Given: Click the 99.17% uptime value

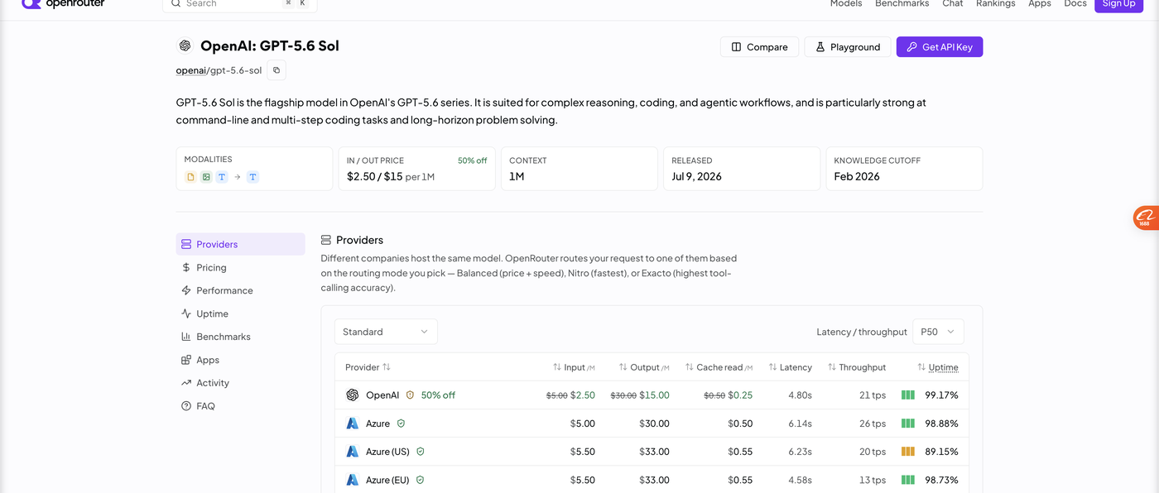Looking at the screenshot, I should 942,395.
